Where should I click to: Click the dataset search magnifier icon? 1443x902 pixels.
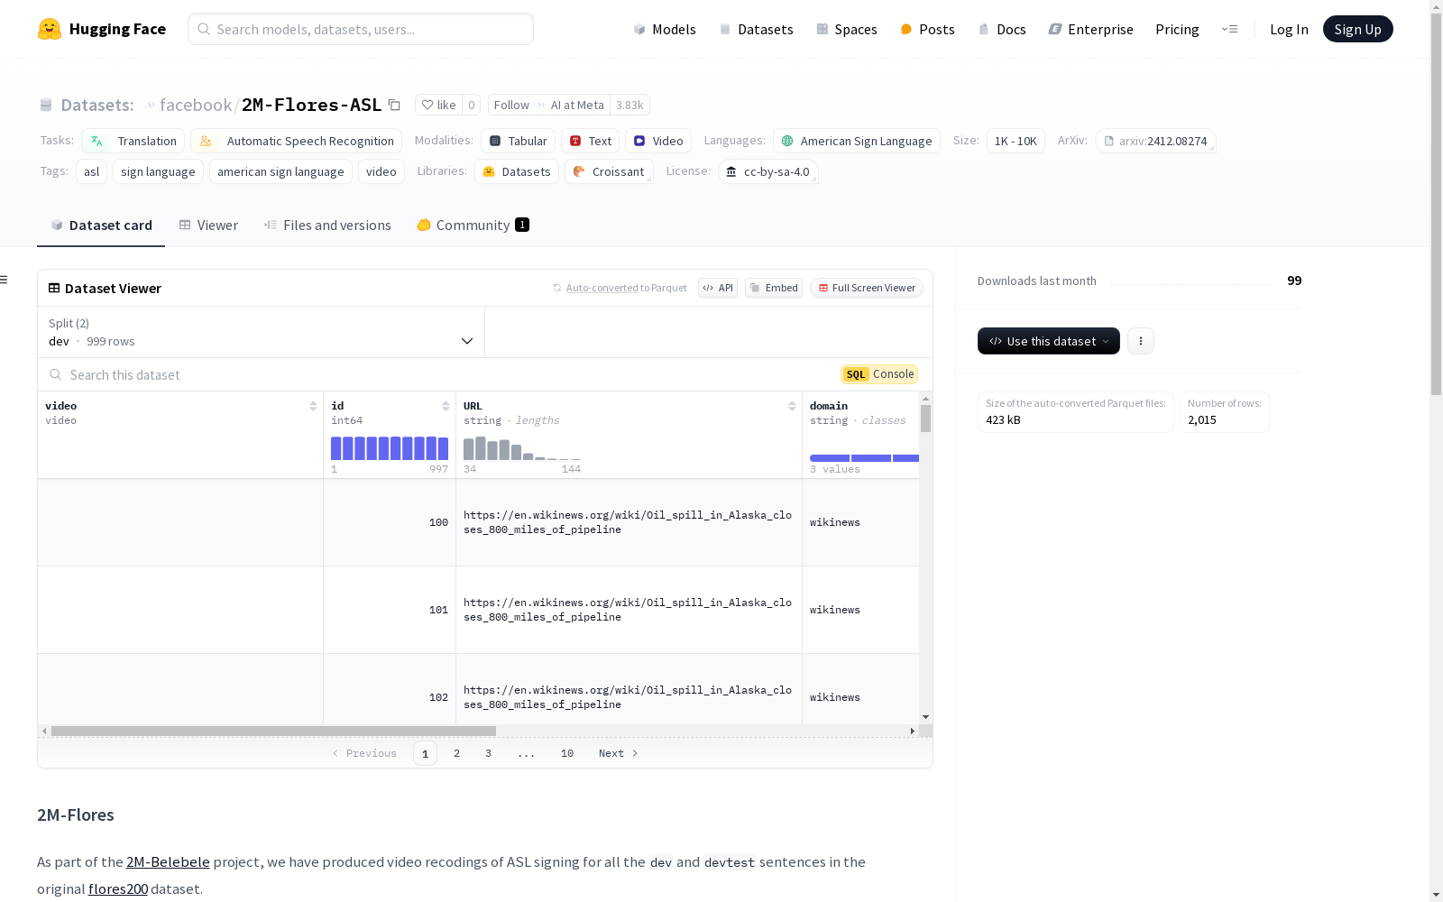[x=56, y=374]
